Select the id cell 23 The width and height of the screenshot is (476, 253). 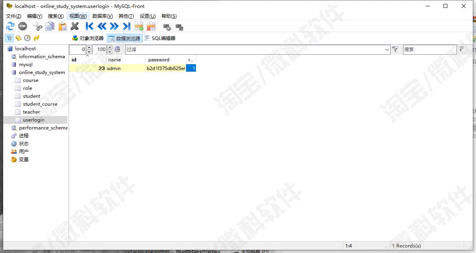click(87, 68)
